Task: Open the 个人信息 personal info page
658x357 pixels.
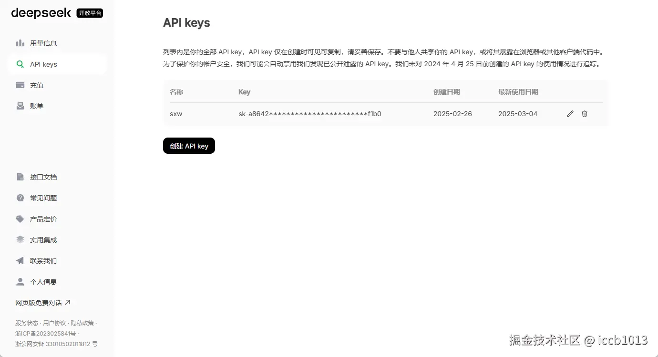Action: (42, 281)
